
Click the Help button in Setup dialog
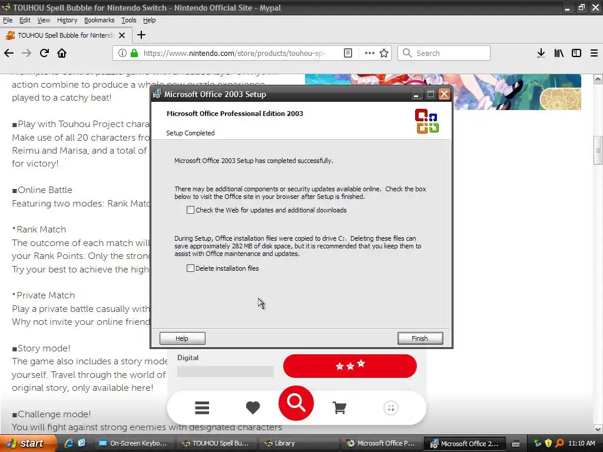point(183,338)
